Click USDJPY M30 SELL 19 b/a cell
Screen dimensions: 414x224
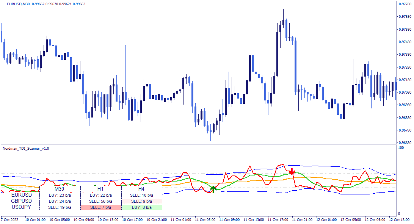coord(60,207)
